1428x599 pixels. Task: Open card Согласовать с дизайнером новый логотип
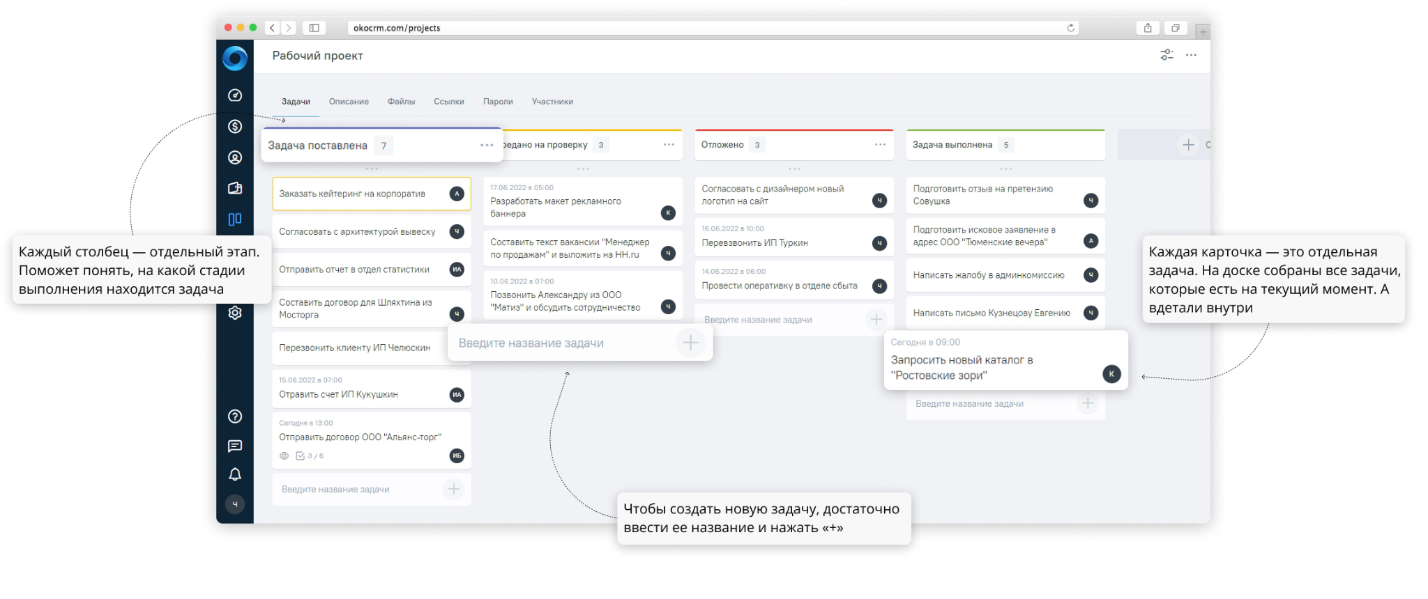(794, 195)
